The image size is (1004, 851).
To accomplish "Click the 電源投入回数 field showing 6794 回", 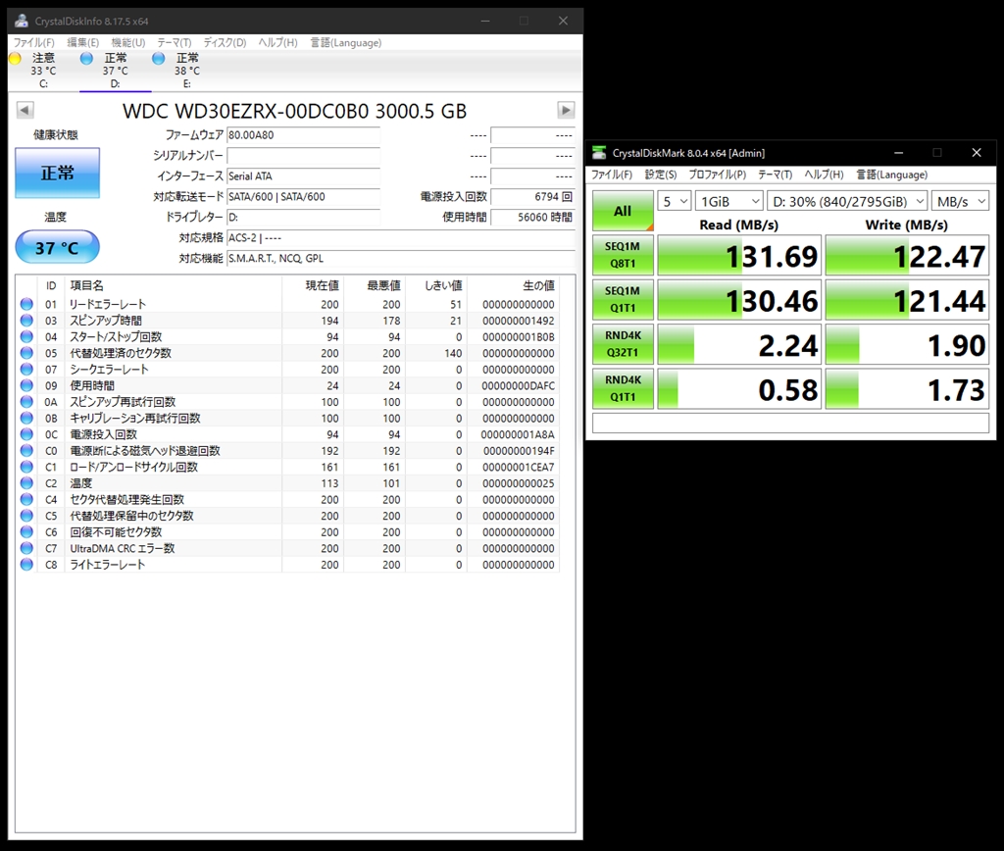I will click(x=532, y=197).
